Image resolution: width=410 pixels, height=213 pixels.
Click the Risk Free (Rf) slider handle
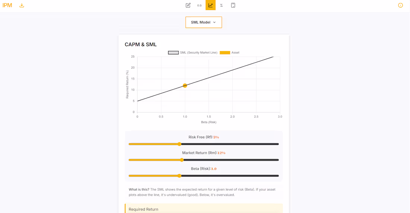point(179,144)
